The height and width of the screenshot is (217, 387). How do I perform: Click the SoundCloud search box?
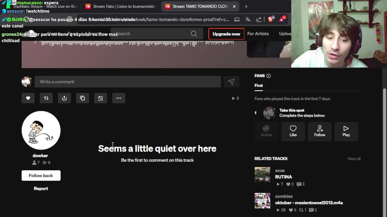(157, 34)
